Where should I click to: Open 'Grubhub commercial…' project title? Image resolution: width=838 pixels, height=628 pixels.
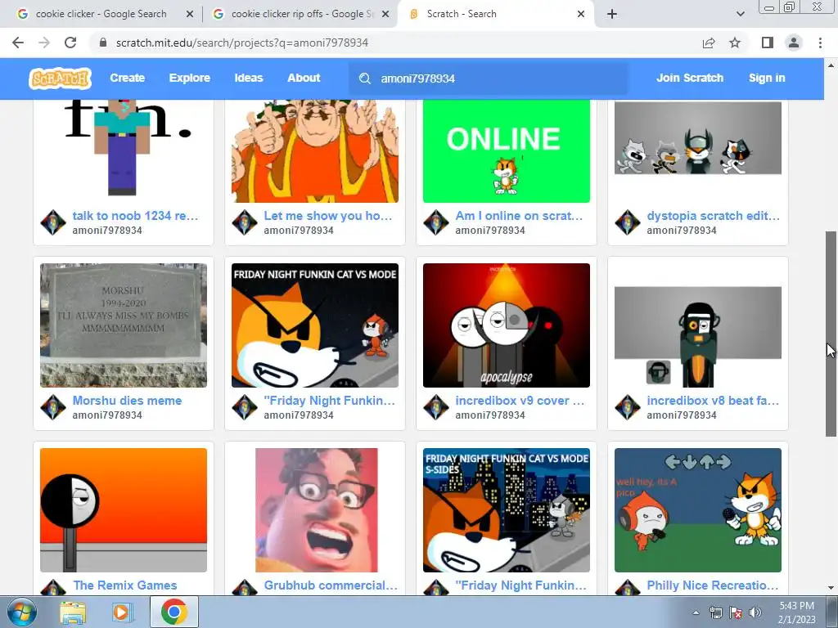331,585
